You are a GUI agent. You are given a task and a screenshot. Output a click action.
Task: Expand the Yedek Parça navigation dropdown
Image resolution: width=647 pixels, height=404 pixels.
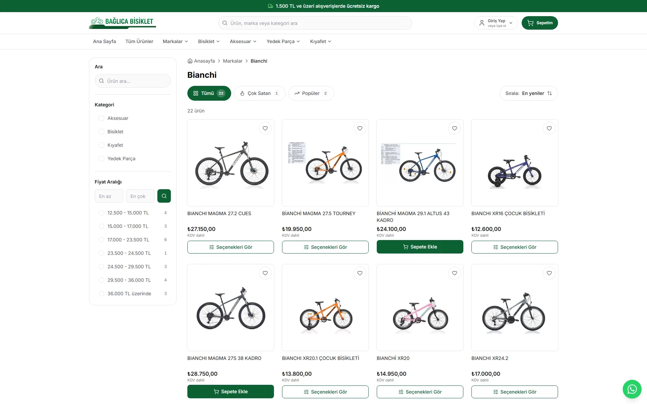coord(283,41)
